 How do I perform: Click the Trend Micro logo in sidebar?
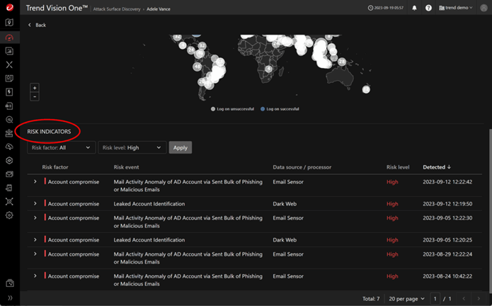[10, 7]
